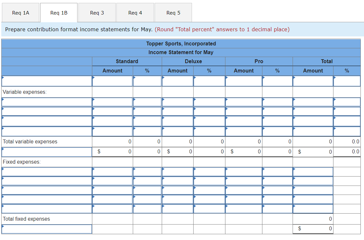Open the row label dropdown below Total variable expenses

(x=47, y=152)
